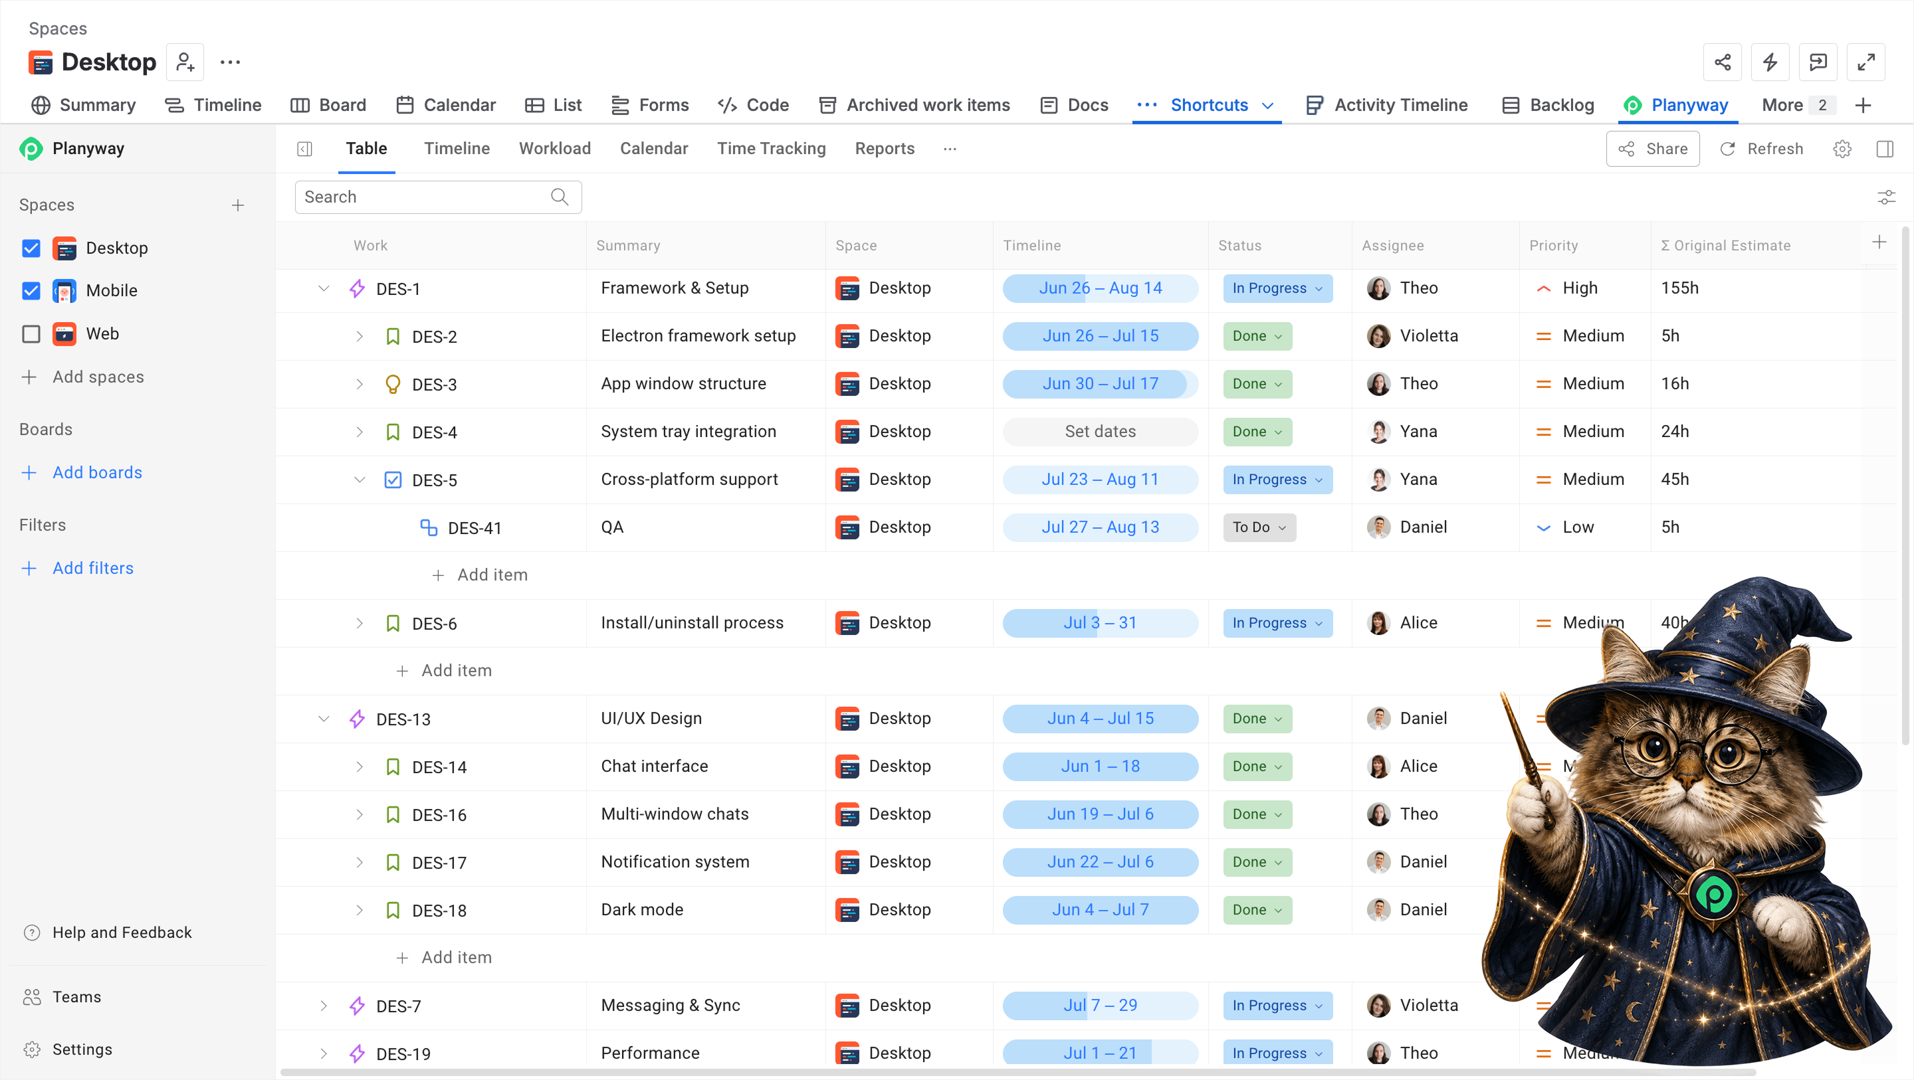This screenshot has height=1080, width=1914.
Task: Toggle the right side panel icon
Action: coord(1885,149)
